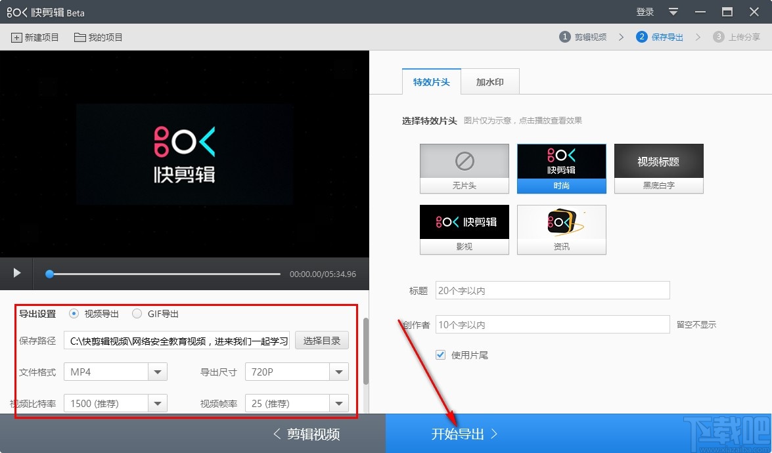Open the 导出尺寸 720P dropdown
Image resolution: width=772 pixels, height=453 pixels.
click(296, 372)
